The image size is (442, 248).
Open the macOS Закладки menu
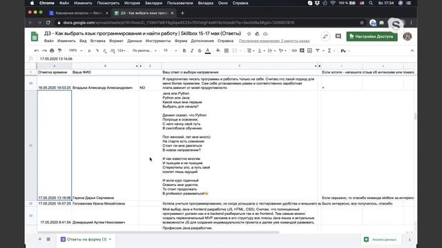click(153, 3)
